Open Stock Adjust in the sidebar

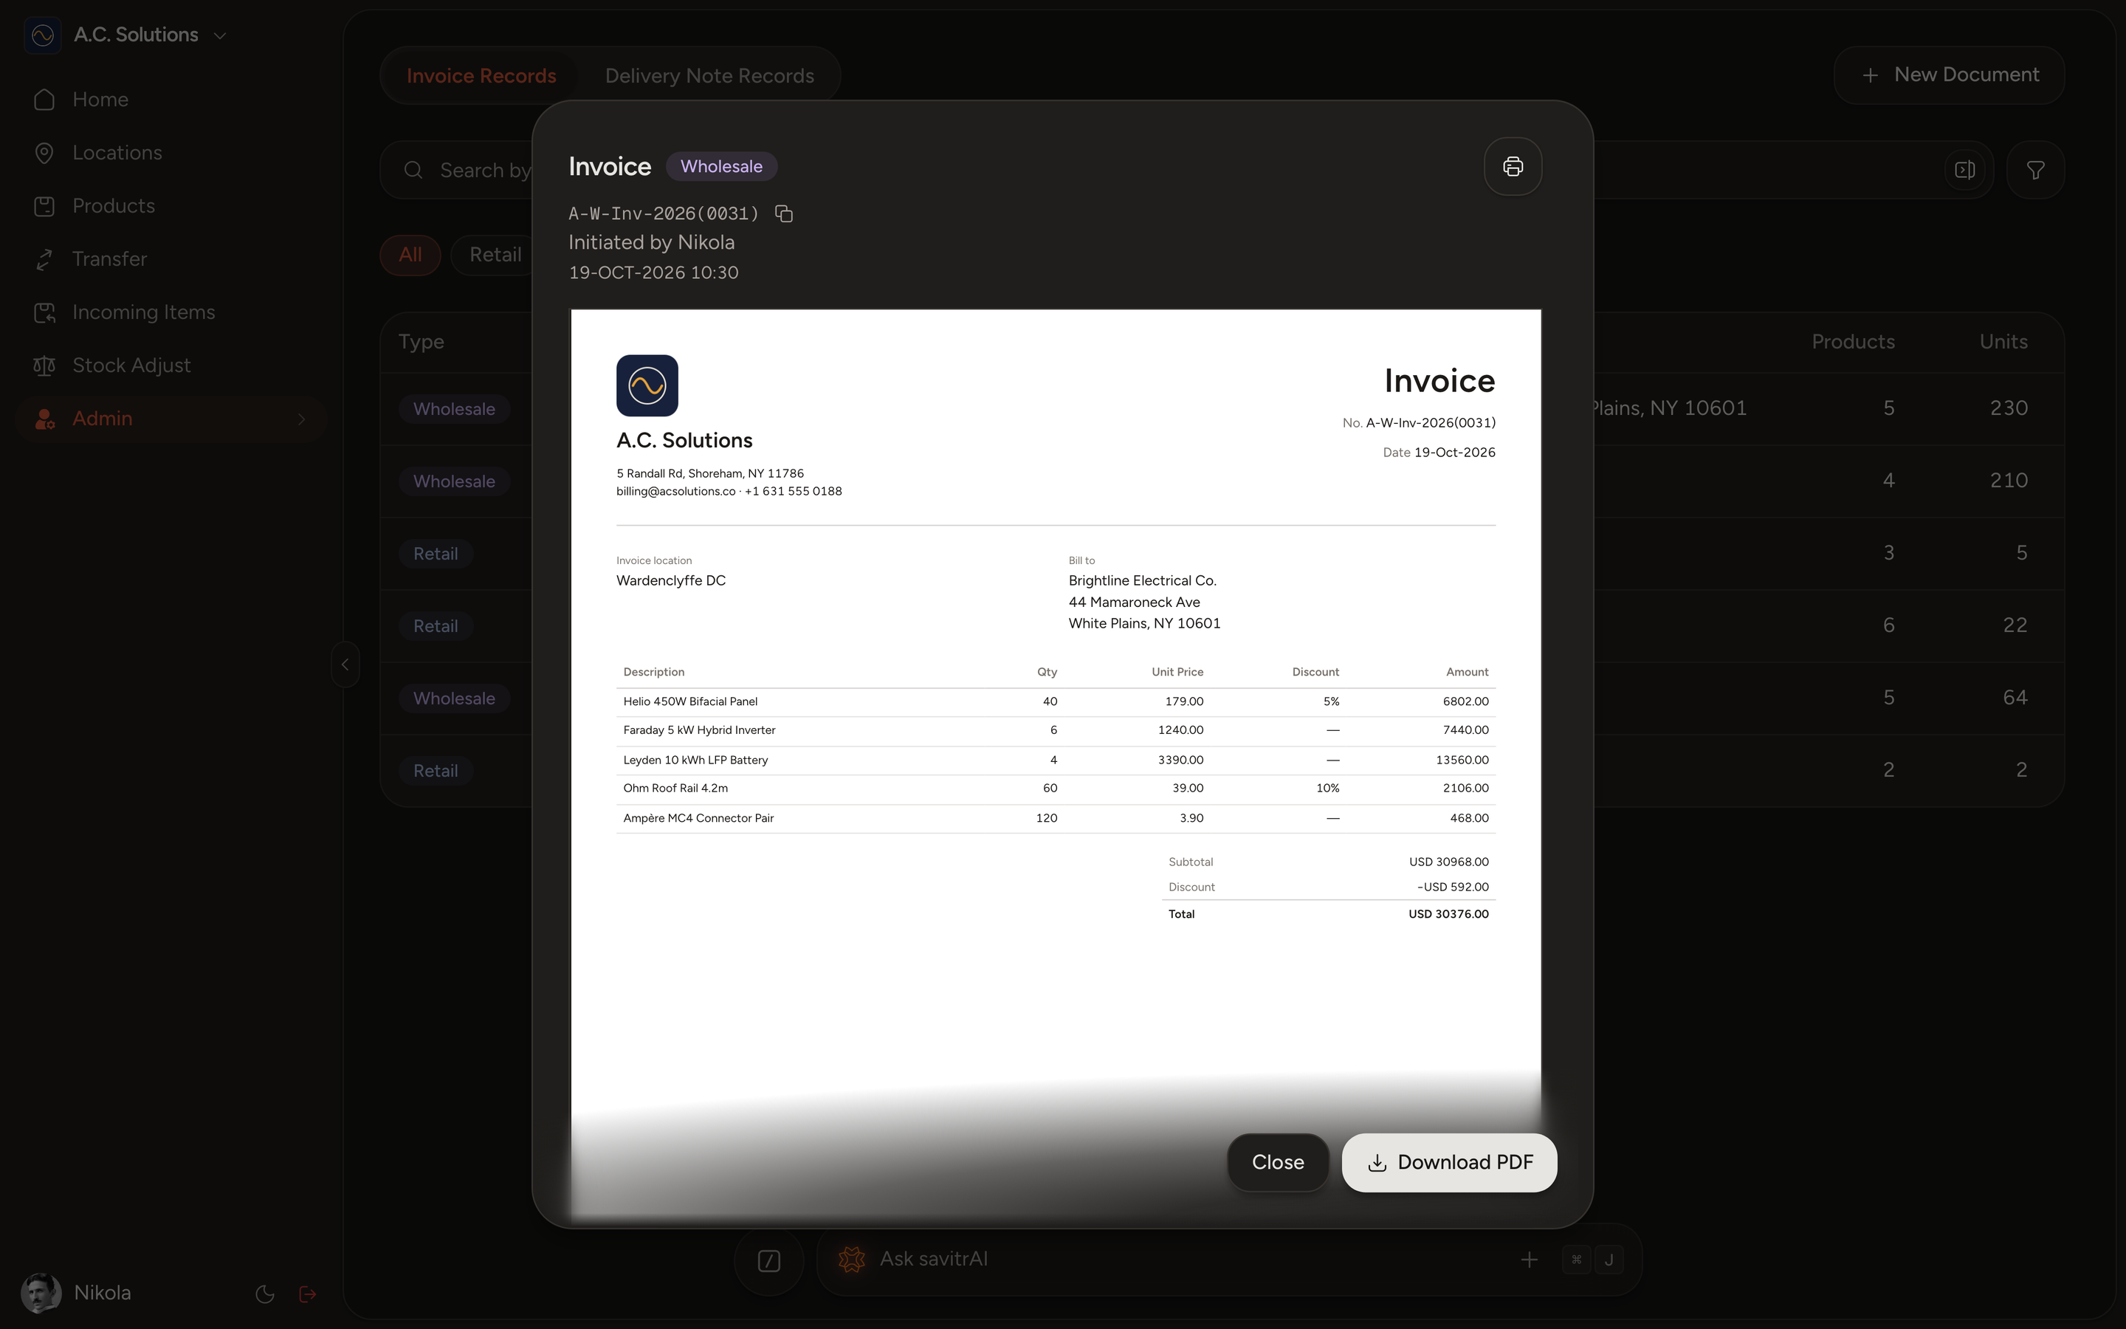point(171,365)
